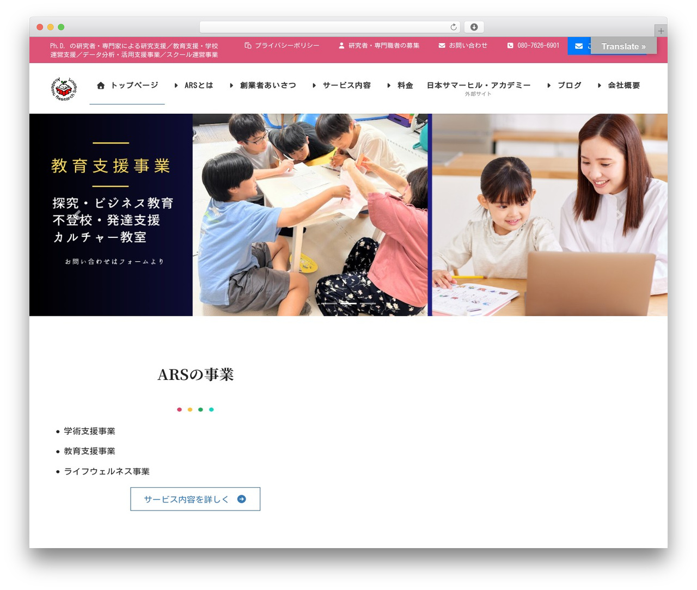Click the Translate » button
The height and width of the screenshot is (590, 697).
point(623,46)
